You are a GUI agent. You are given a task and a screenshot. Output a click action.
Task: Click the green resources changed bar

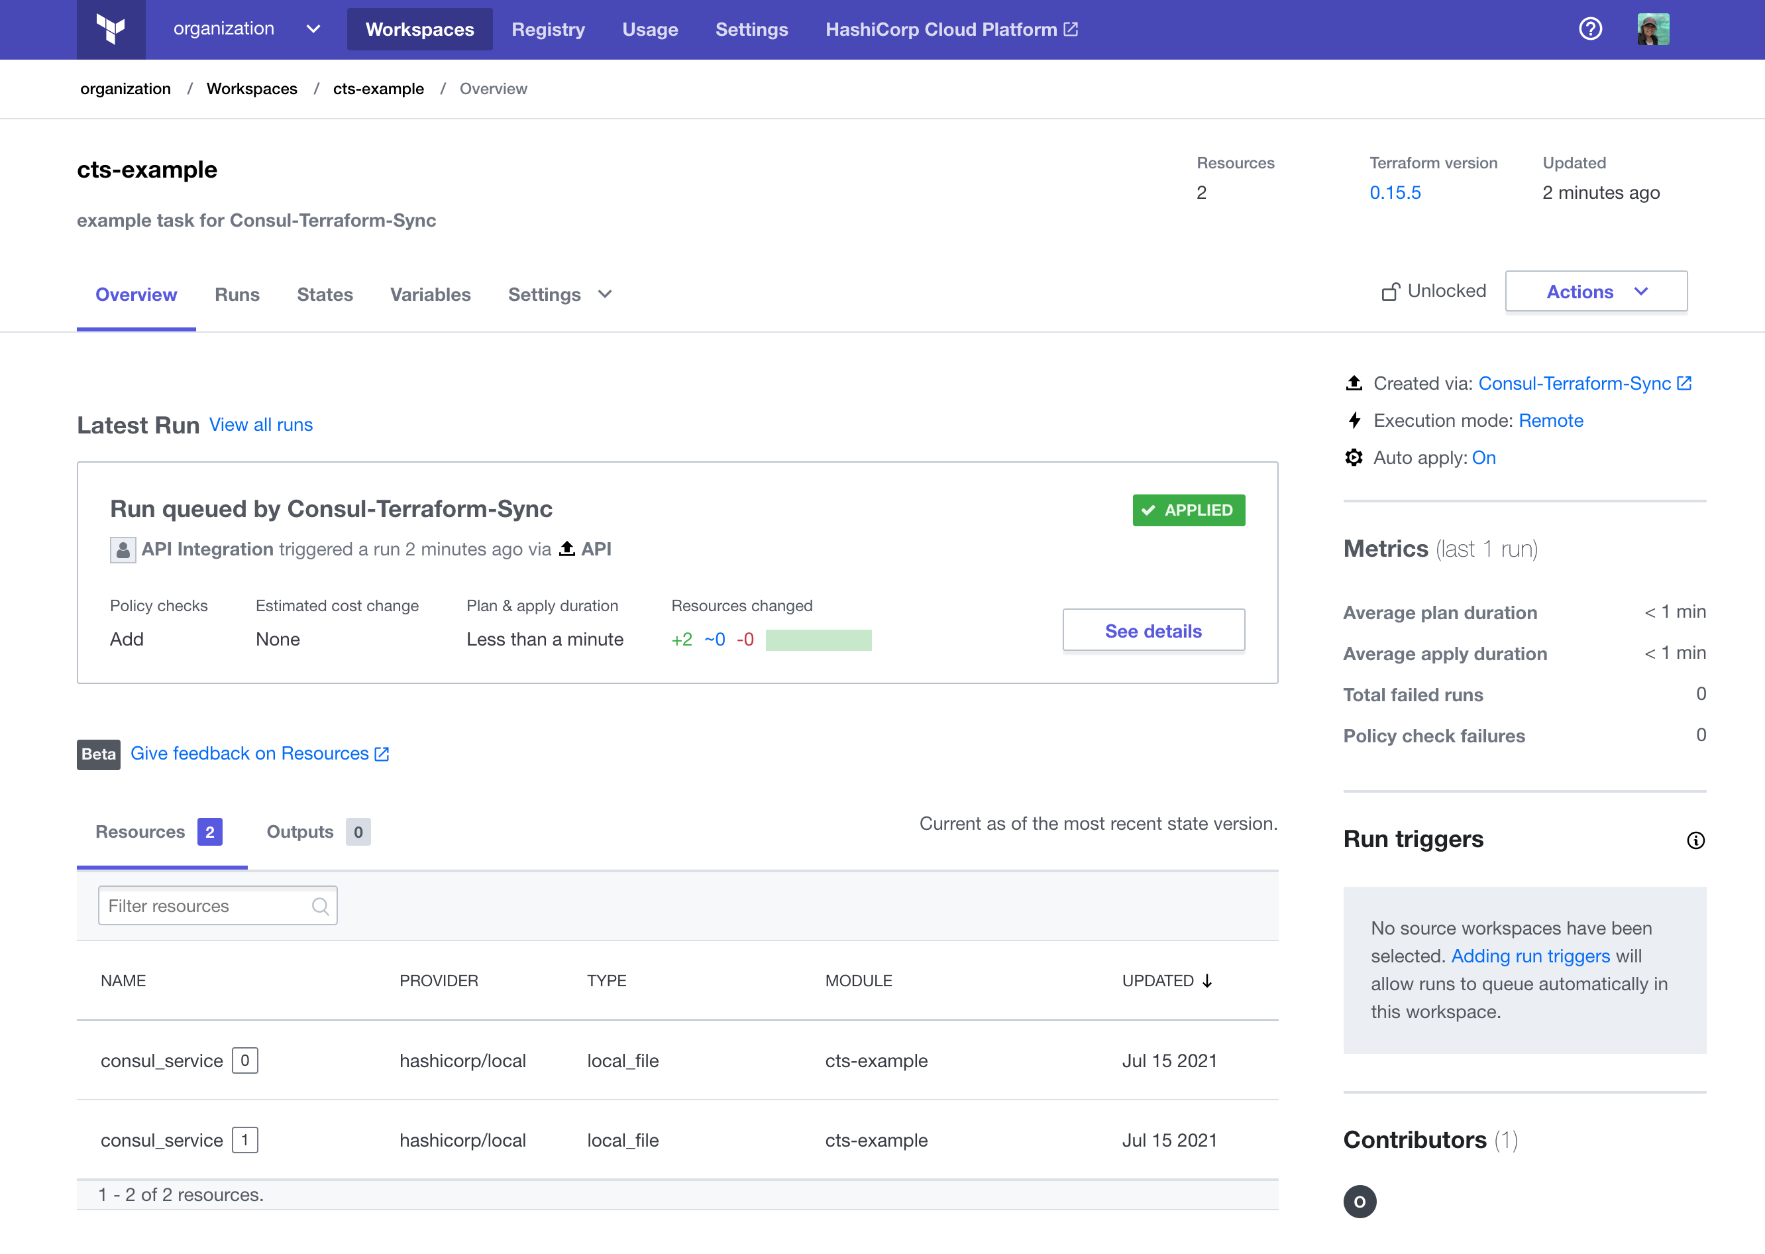pos(818,640)
